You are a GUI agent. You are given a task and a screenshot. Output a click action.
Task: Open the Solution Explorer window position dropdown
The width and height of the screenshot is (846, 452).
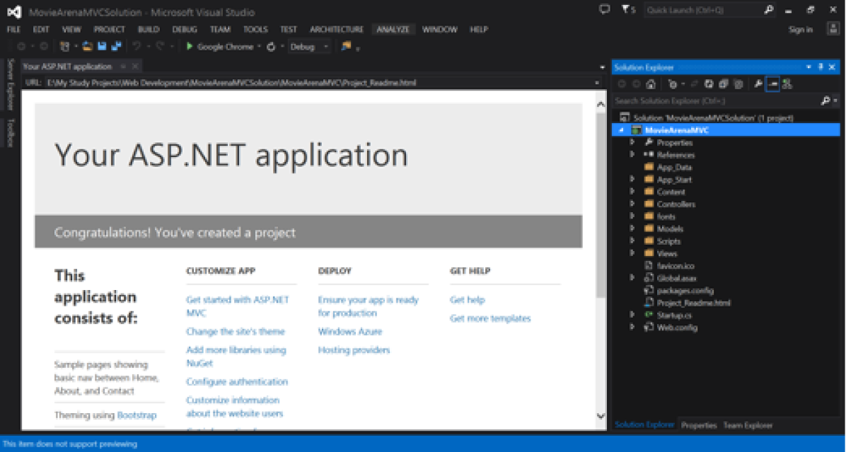(x=809, y=67)
